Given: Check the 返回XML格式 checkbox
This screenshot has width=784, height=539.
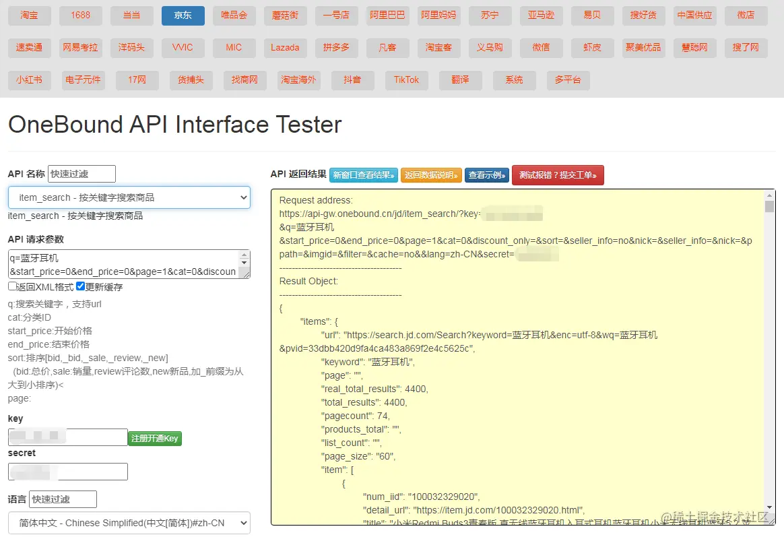Looking at the screenshot, I should tap(12, 286).
